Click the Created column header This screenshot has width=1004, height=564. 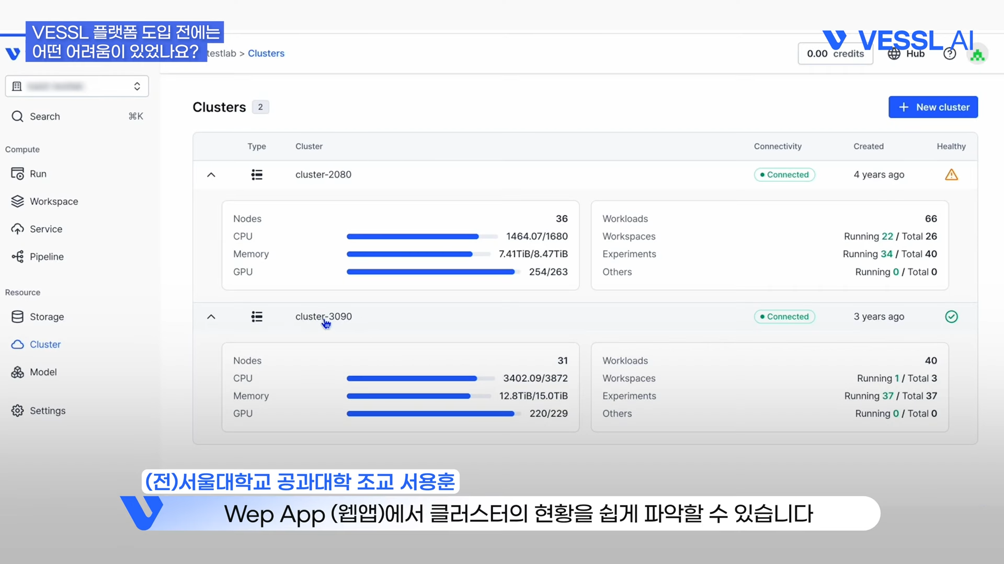[x=869, y=146]
